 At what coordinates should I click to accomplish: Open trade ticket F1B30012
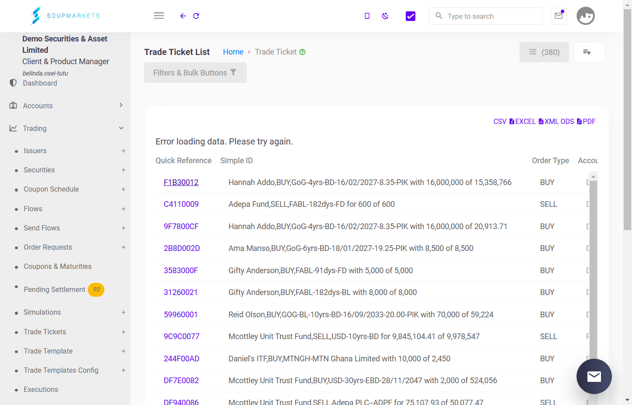tap(181, 182)
